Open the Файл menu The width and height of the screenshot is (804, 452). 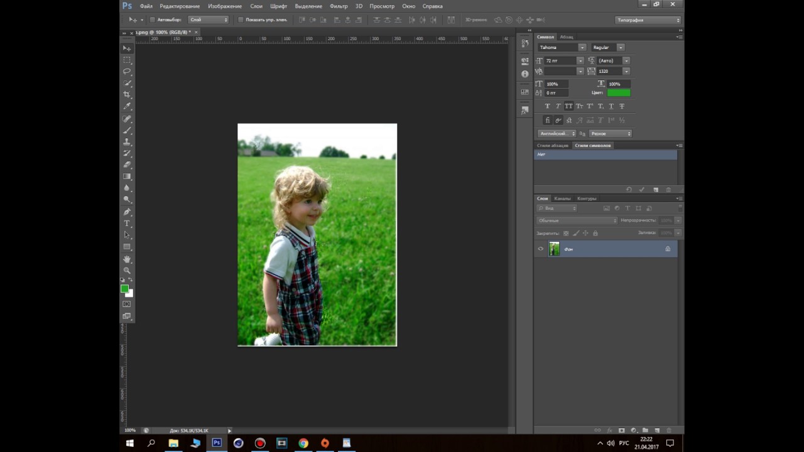(x=146, y=6)
